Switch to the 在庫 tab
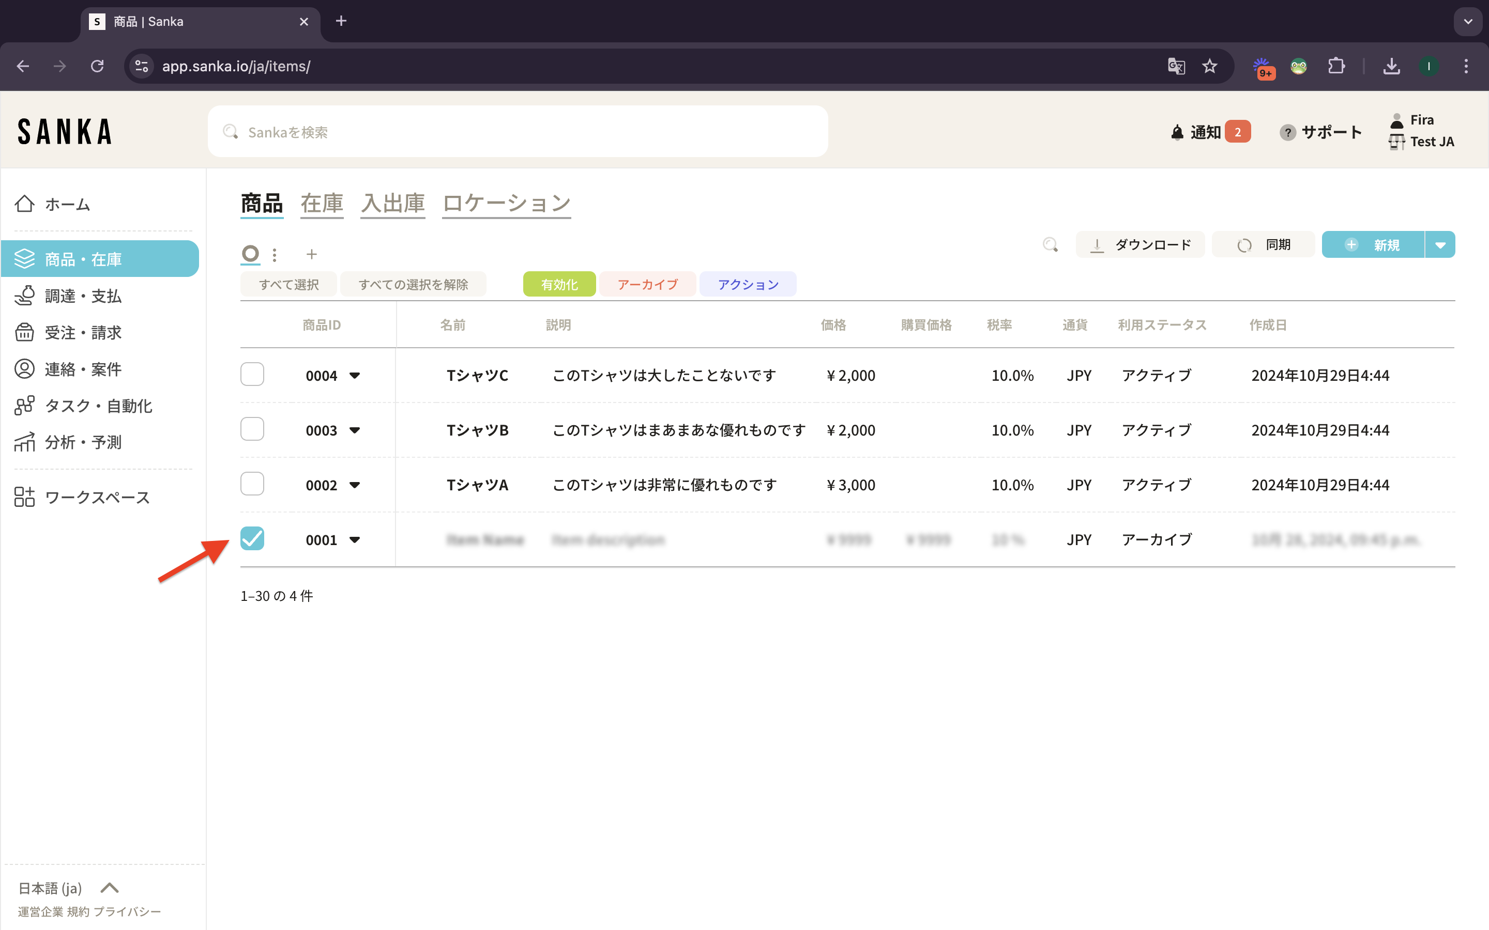1489x930 pixels. pyautogui.click(x=322, y=204)
